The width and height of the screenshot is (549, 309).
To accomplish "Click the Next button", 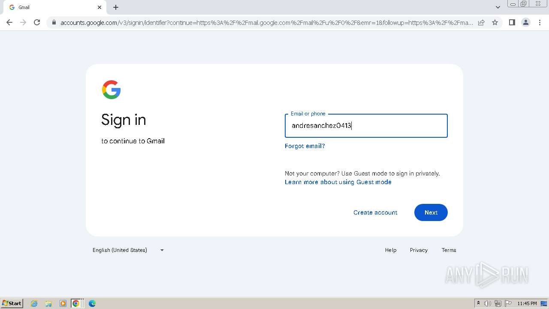I will point(431,212).
